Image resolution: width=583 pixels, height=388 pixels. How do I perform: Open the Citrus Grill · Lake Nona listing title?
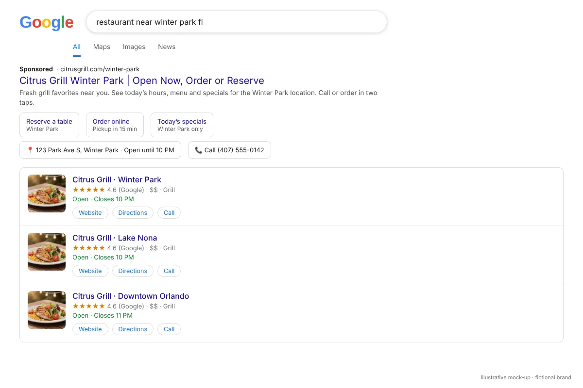115,238
